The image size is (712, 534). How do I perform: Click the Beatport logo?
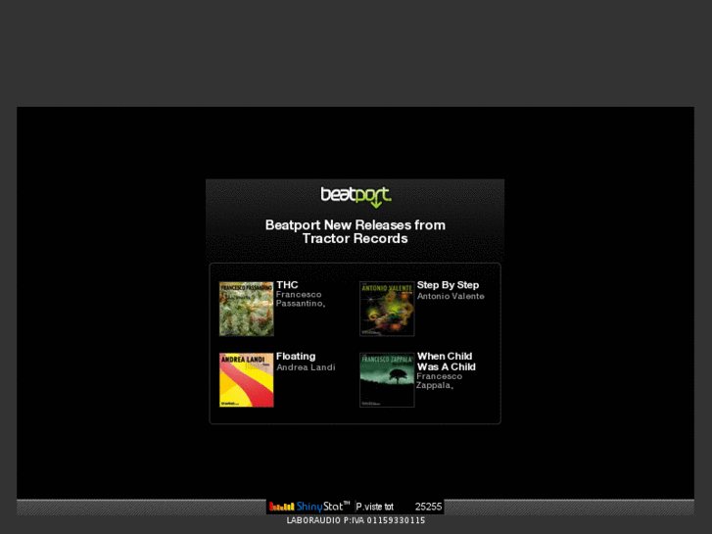(356, 197)
